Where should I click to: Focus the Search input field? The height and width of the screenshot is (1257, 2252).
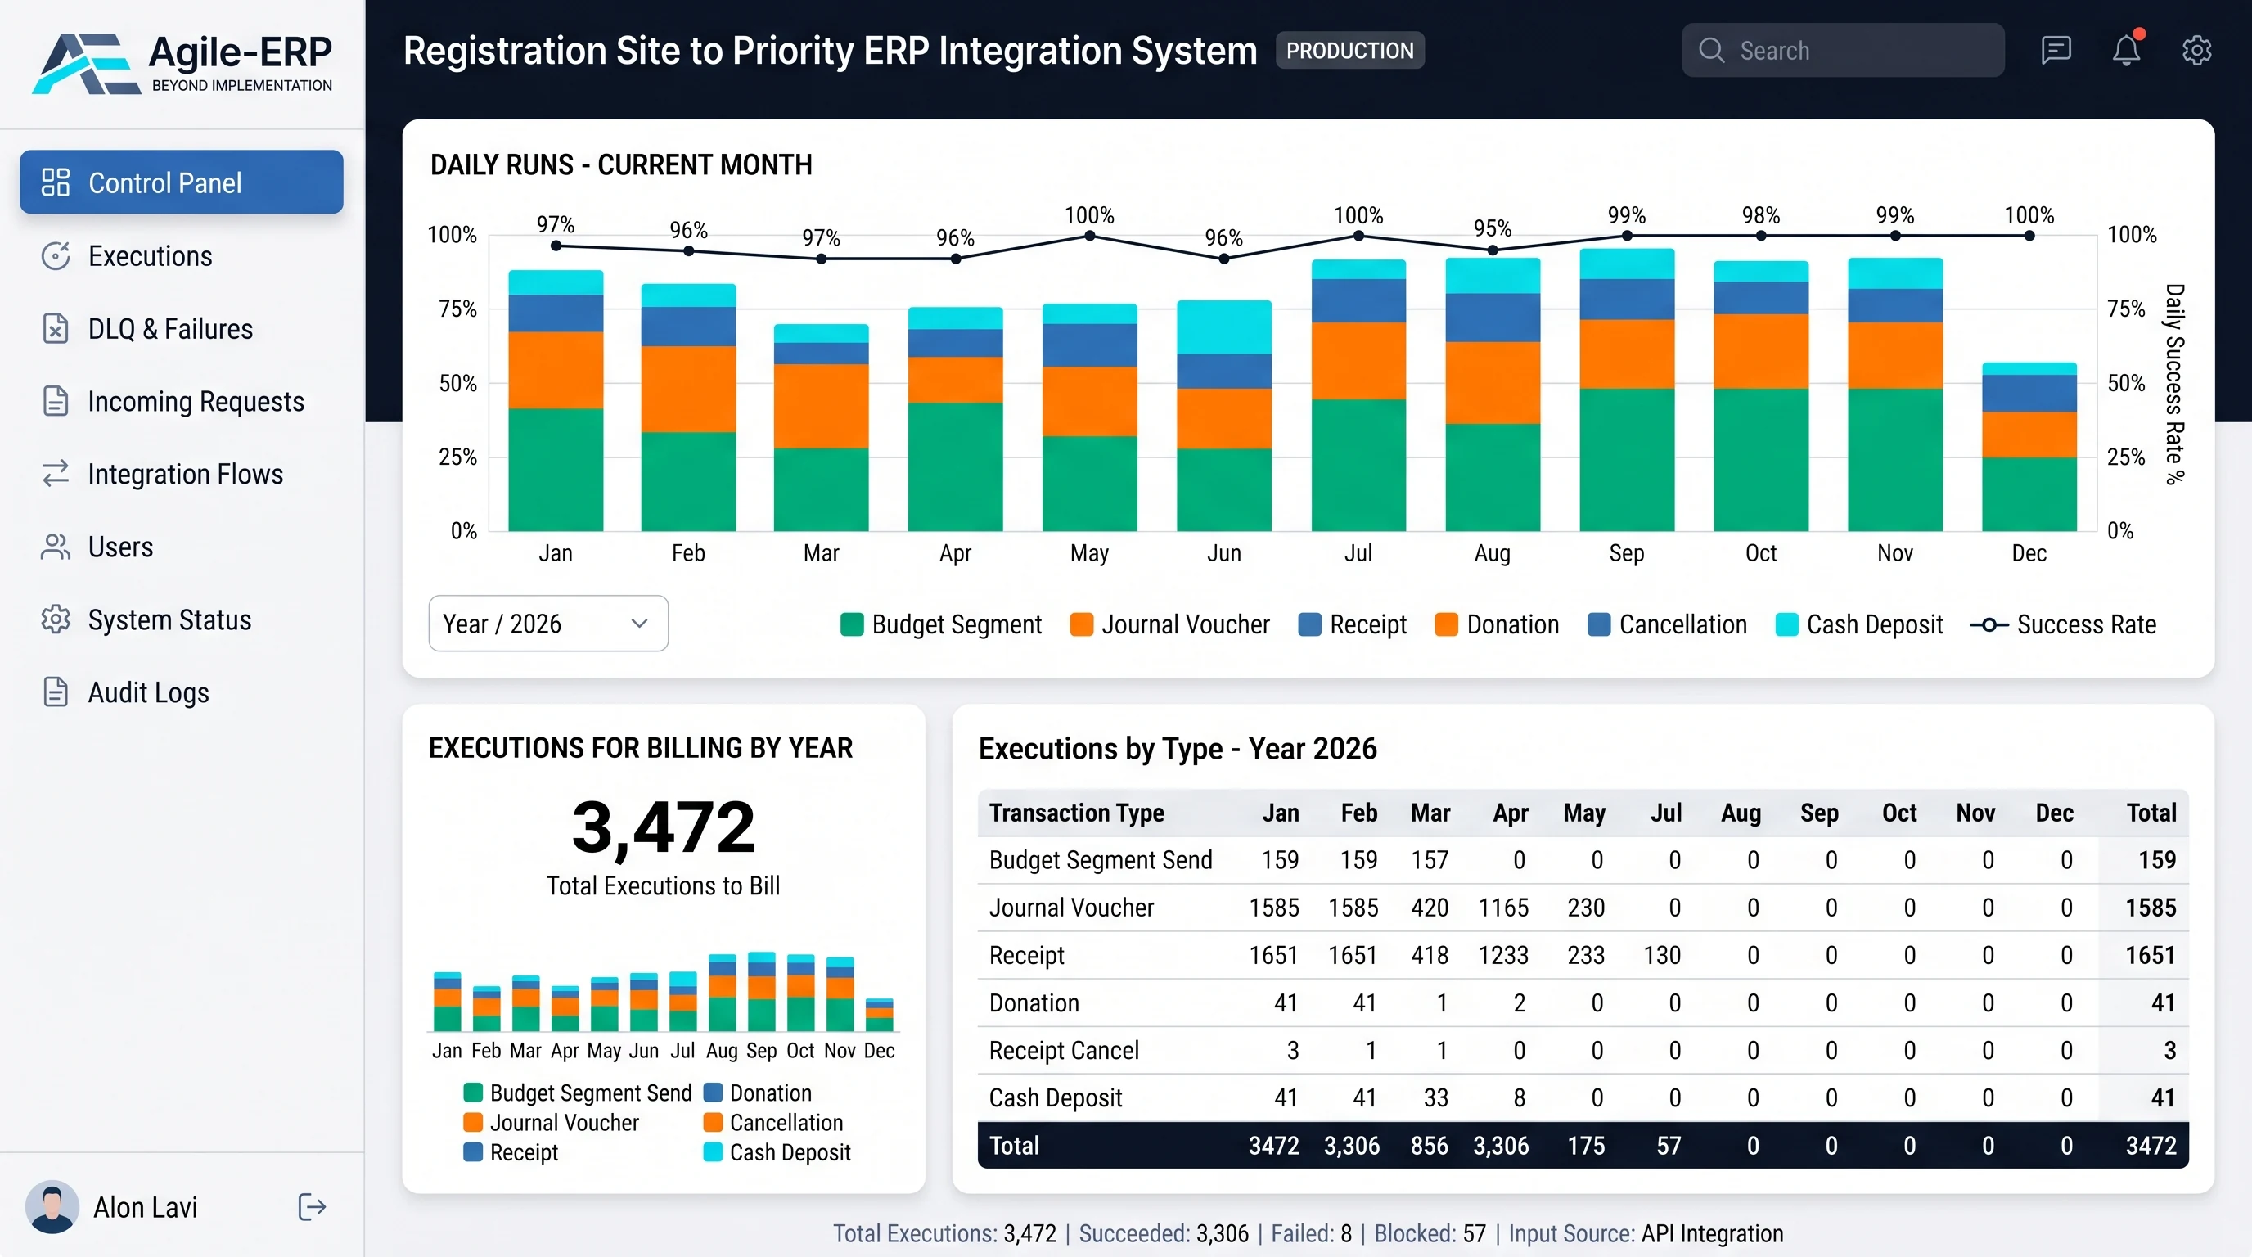1843,50
